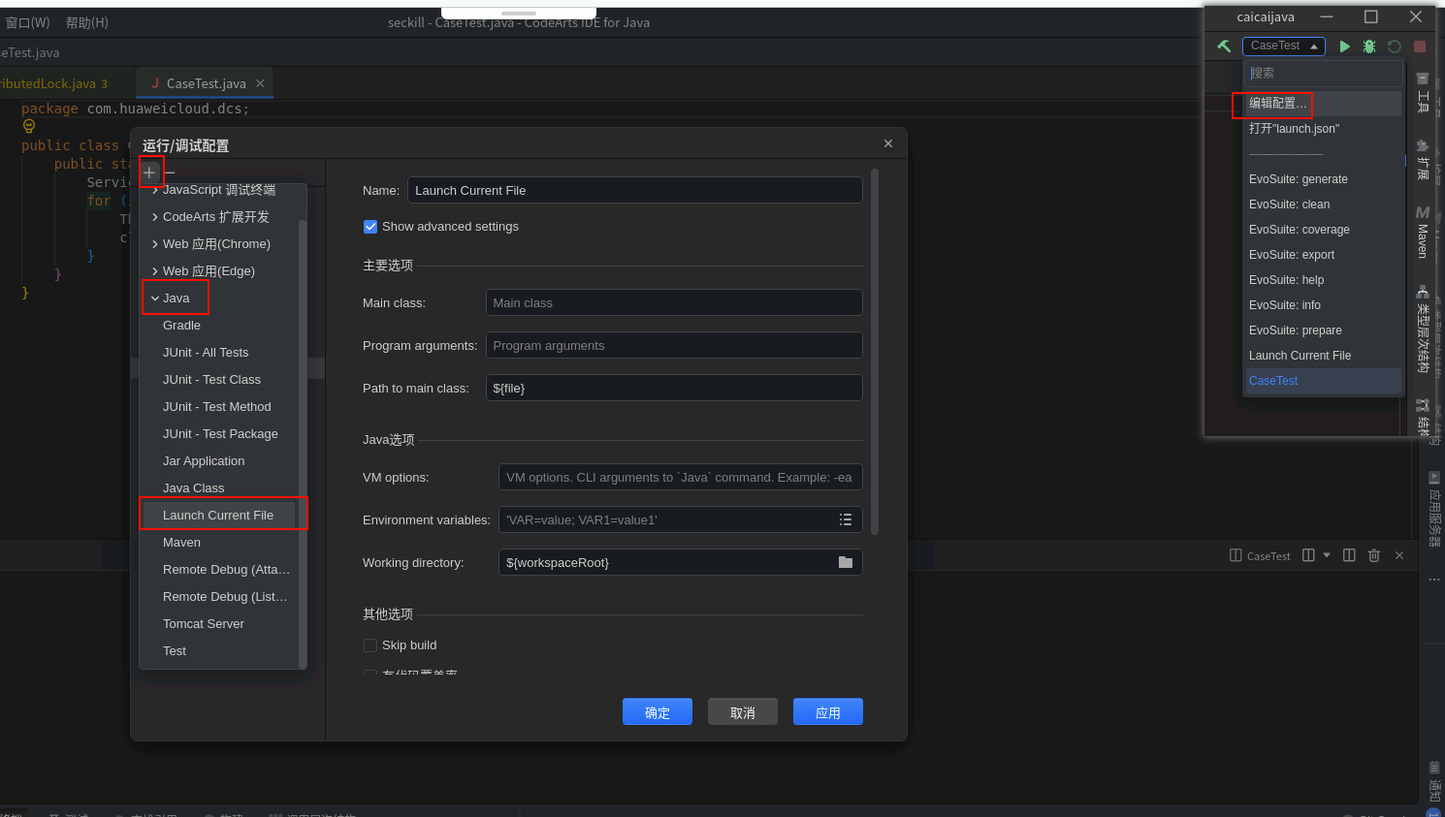The width and height of the screenshot is (1445, 817).
Task: Select 编辑配置... in the dropdown
Action: [x=1323, y=104]
